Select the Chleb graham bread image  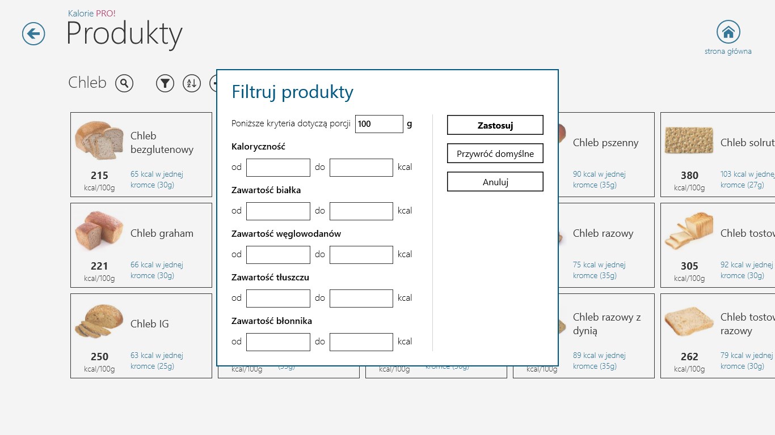pyautogui.click(x=99, y=231)
